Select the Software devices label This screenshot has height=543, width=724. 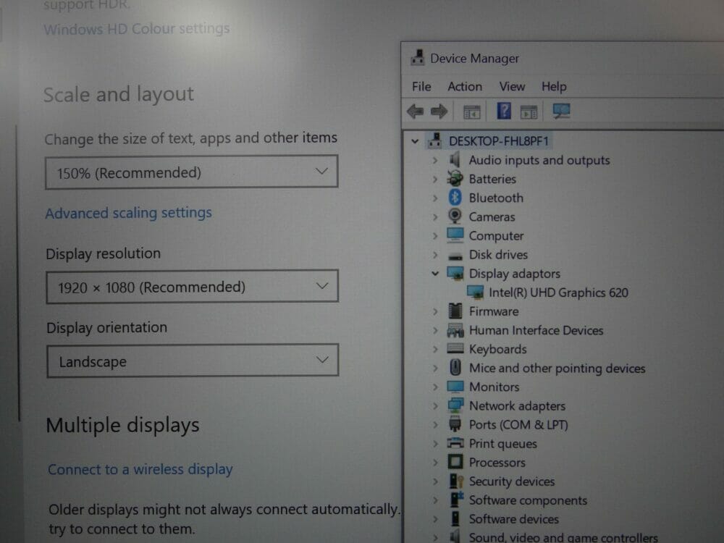(x=513, y=519)
